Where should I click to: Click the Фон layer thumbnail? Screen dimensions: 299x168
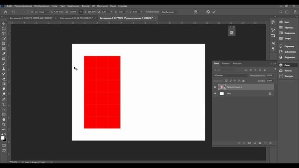pos(222,93)
